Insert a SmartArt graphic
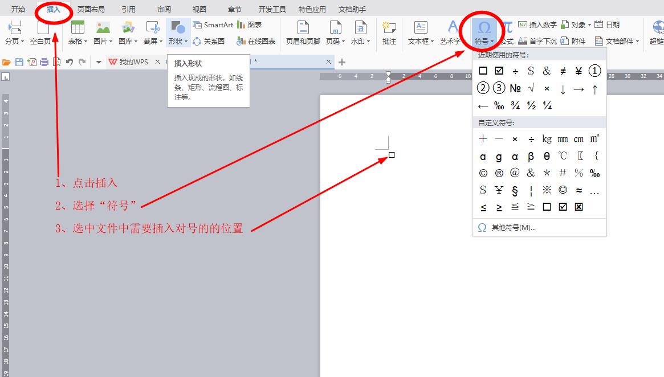The image size is (664, 377). click(213, 25)
